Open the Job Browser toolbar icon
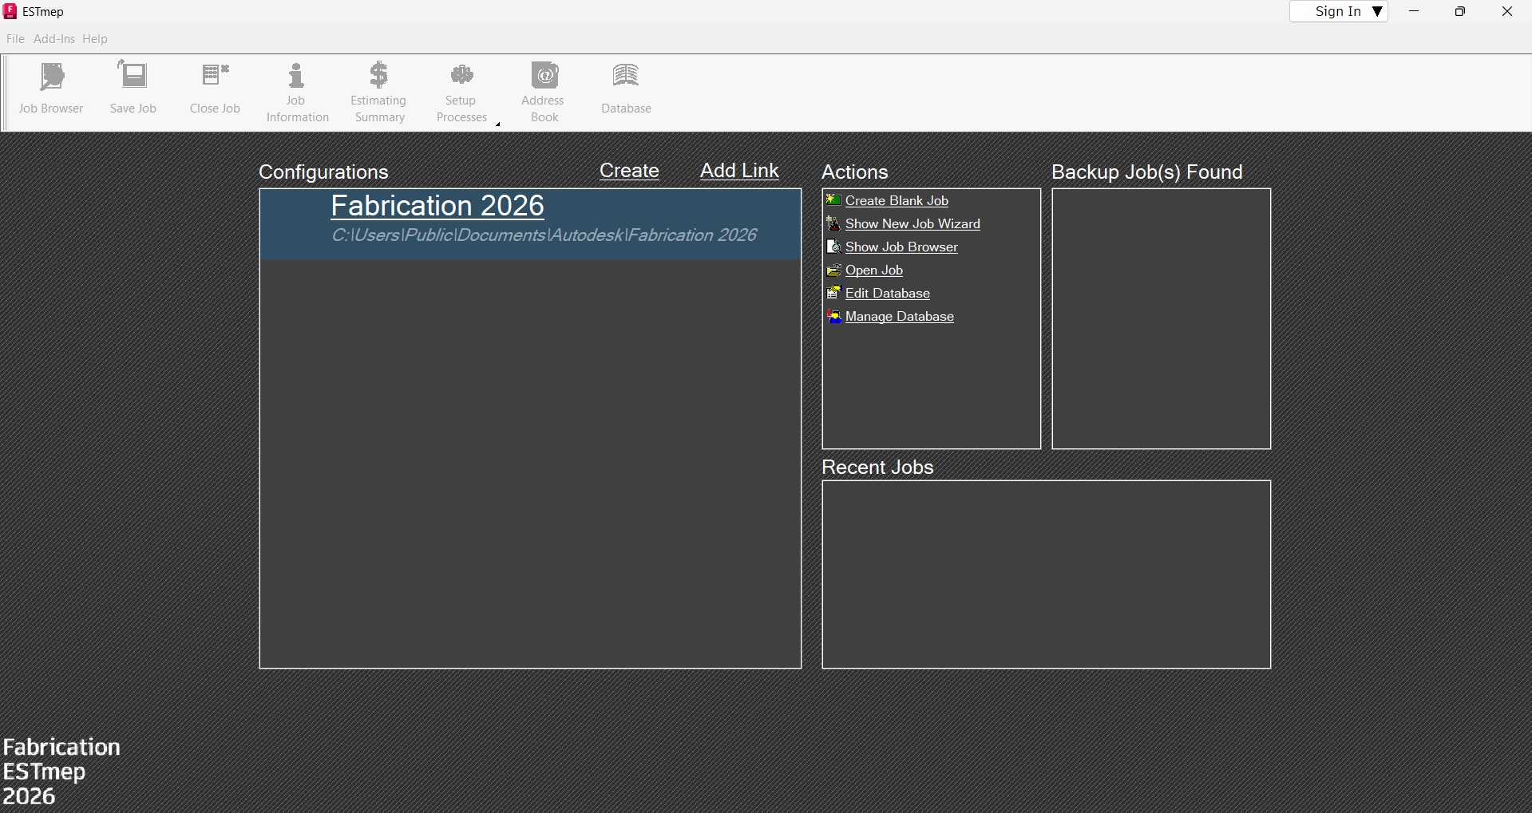The image size is (1532, 813). pos(51,78)
